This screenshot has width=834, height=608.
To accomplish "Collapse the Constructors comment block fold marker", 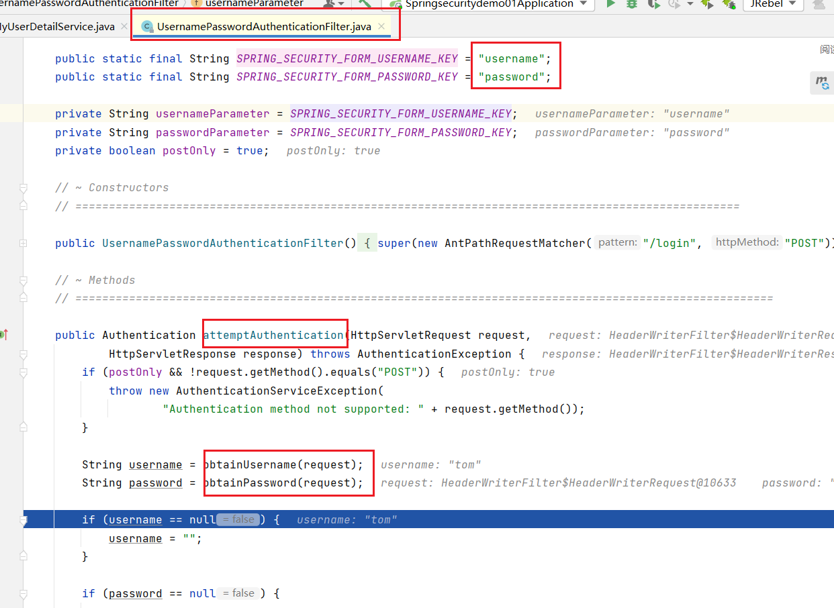I will 24,187.
